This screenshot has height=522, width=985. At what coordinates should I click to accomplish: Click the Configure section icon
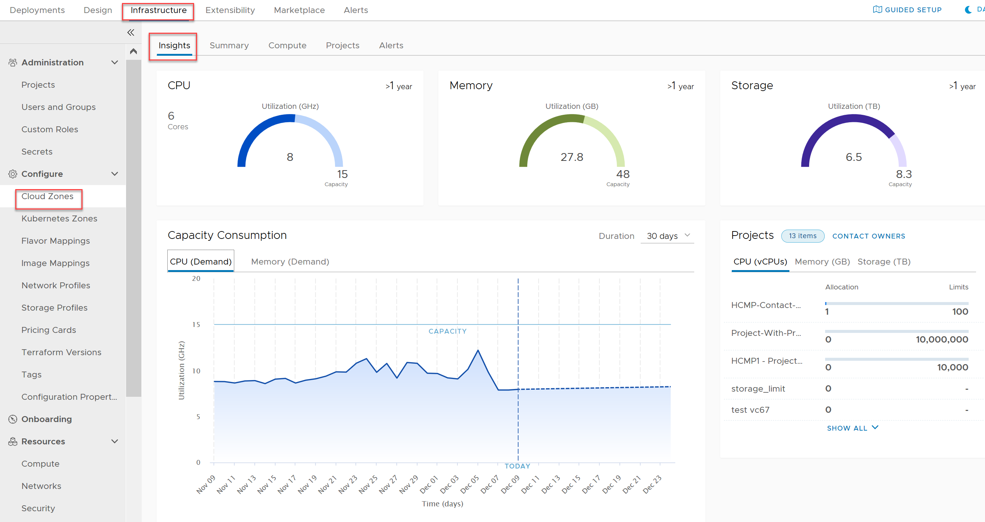coord(11,174)
